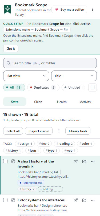The height and width of the screenshot is (216, 100).
Task: Click the Extensions menu path chip
Action: (x=37, y=30)
